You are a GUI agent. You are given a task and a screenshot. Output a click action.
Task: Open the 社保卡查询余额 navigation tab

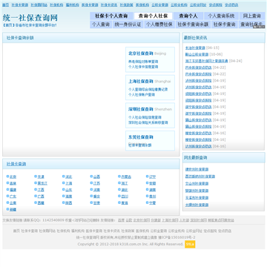pyautogui.click(x=193, y=24)
